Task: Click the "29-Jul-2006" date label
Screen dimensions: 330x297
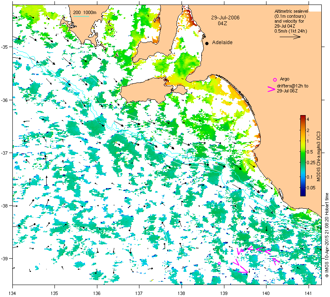Action: [225, 18]
